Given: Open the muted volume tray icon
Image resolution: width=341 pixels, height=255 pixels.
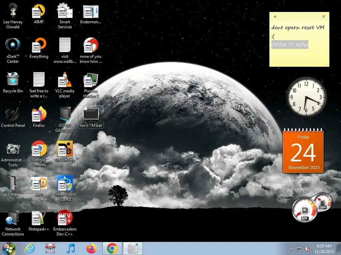Looking at the screenshot, I should 307,249.
